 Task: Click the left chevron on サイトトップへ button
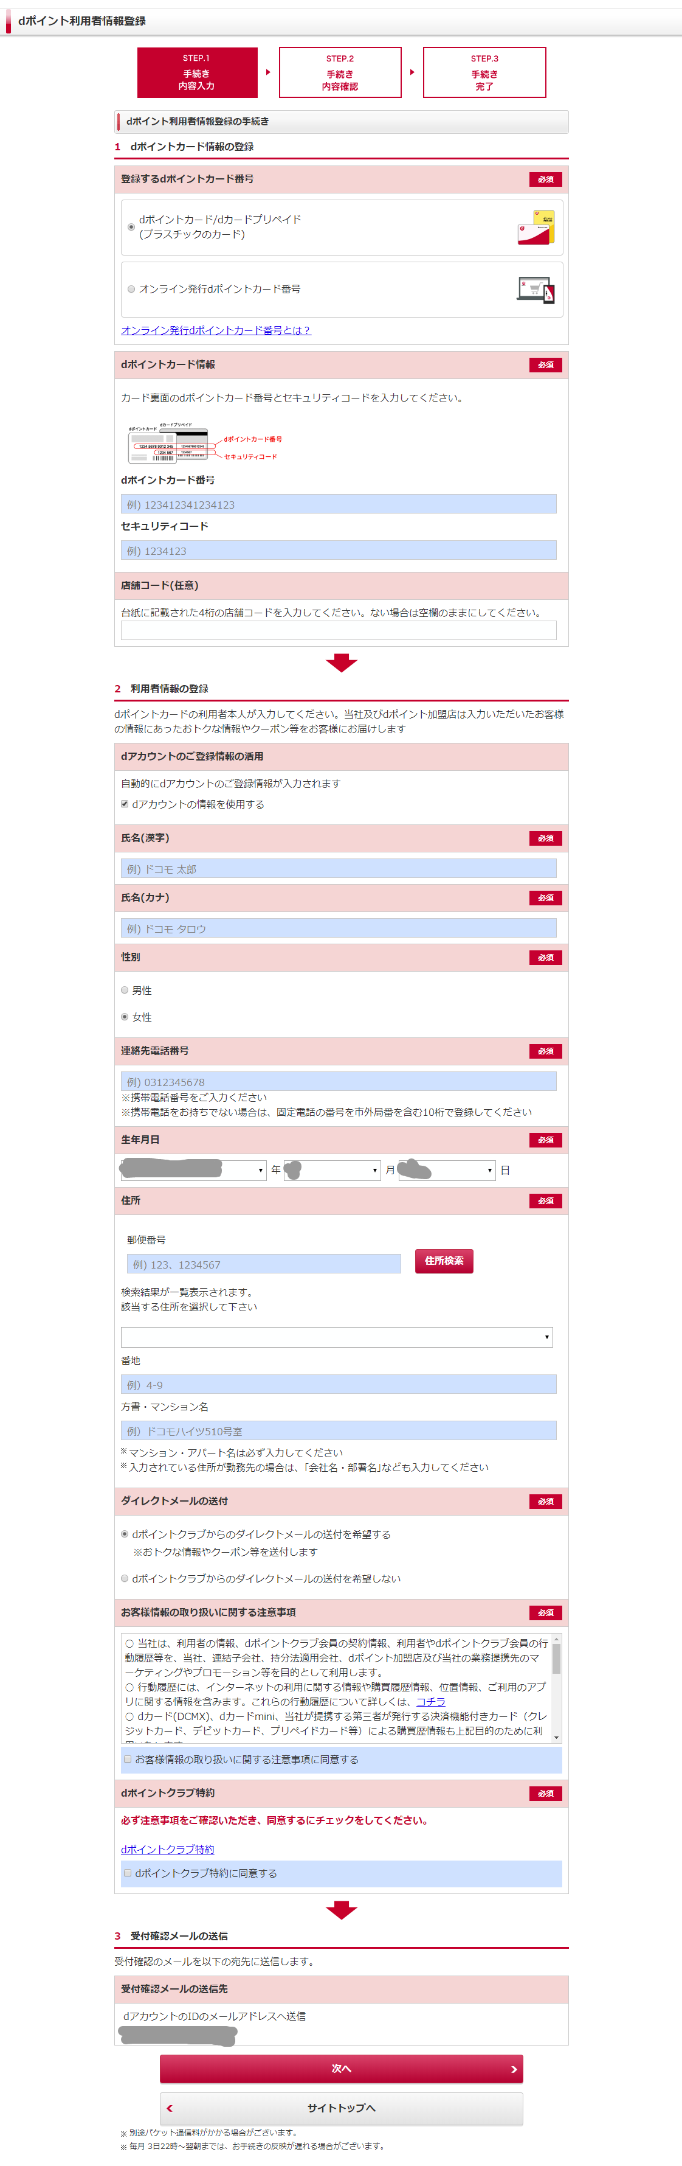click(170, 2107)
